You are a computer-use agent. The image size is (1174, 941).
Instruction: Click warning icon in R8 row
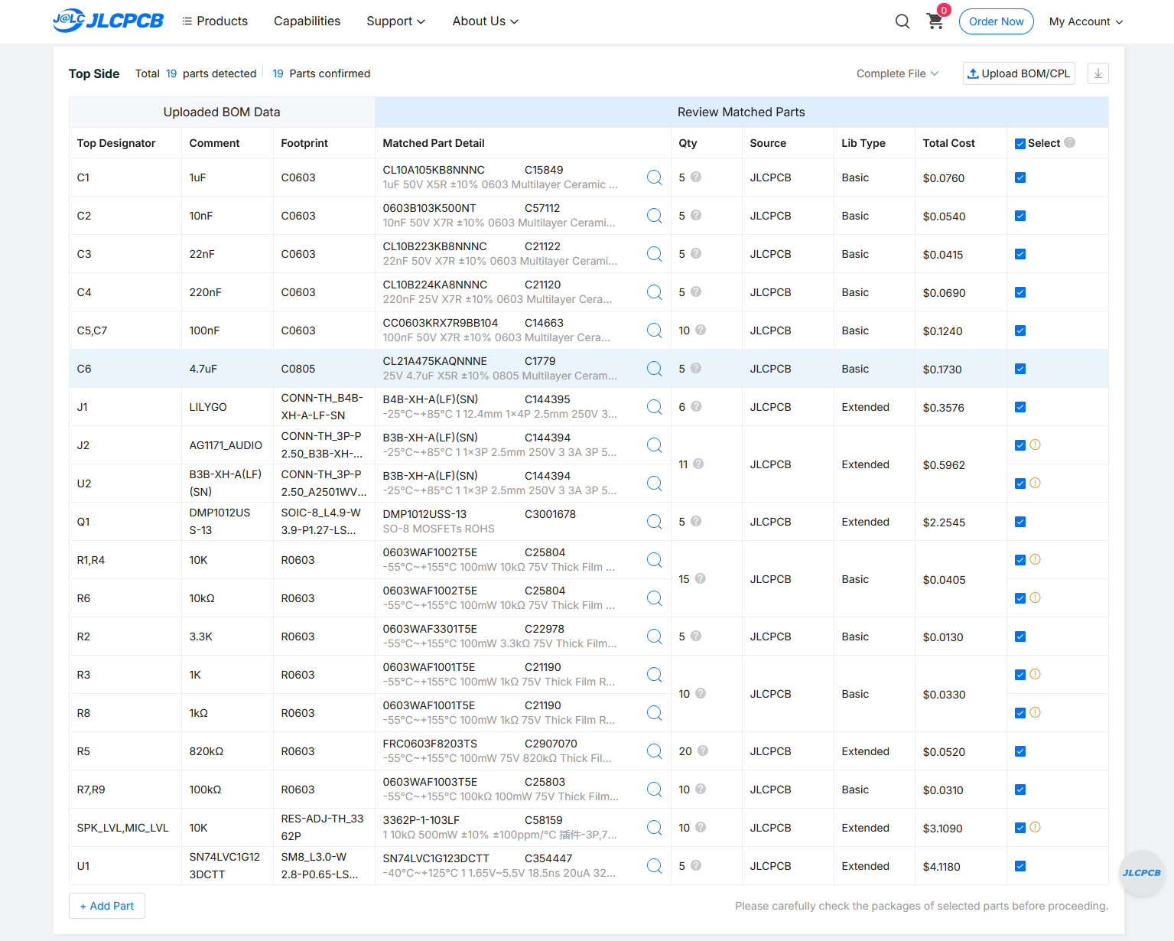1036,712
